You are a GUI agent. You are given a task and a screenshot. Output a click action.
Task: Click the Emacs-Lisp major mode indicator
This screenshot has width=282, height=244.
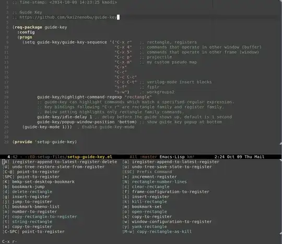pos(172,157)
